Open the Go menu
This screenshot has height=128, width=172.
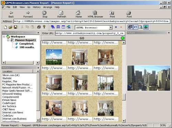pos(29,7)
